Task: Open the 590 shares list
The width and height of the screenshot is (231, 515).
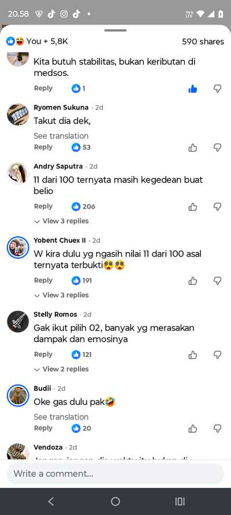Action: tap(203, 42)
